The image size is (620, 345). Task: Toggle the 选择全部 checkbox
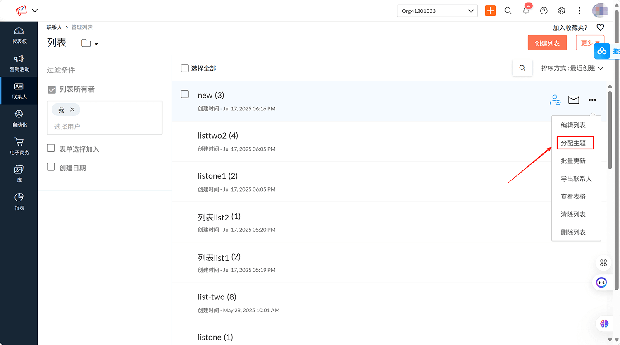click(x=185, y=68)
